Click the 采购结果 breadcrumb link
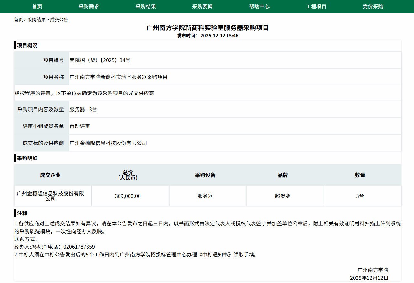This screenshot has width=414, height=283. (x=36, y=20)
